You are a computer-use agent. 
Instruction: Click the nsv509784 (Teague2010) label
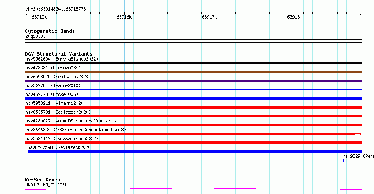pyautogui.click(x=53, y=85)
